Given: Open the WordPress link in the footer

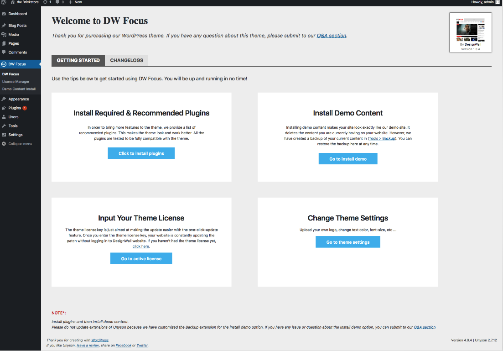Looking at the screenshot, I should (100, 340).
